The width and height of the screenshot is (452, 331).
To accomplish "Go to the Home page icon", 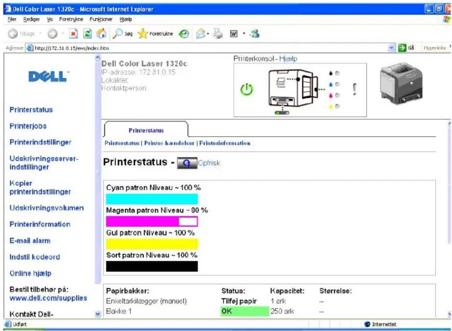I will click(101, 33).
